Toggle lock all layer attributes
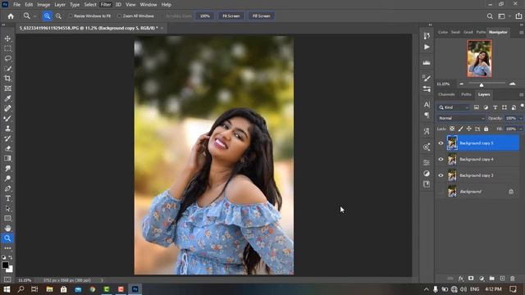This screenshot has height=295, width=525. pyautogui.click(x=486, y=129)
